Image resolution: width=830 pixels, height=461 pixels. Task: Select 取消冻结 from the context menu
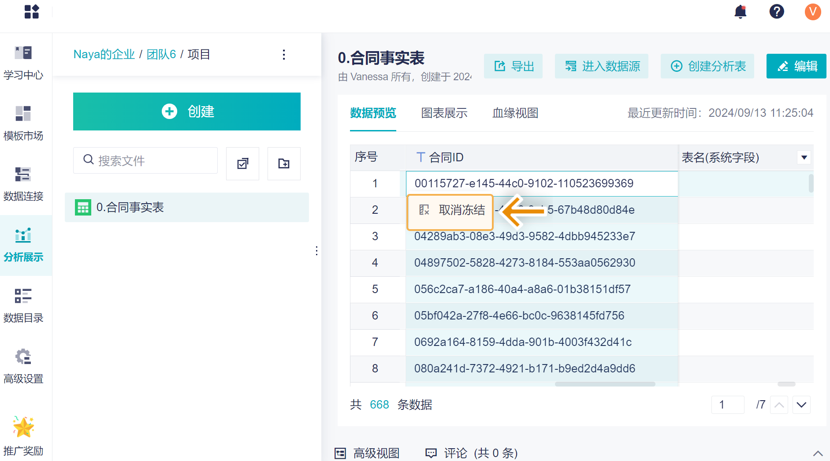[x=450, y=212]
